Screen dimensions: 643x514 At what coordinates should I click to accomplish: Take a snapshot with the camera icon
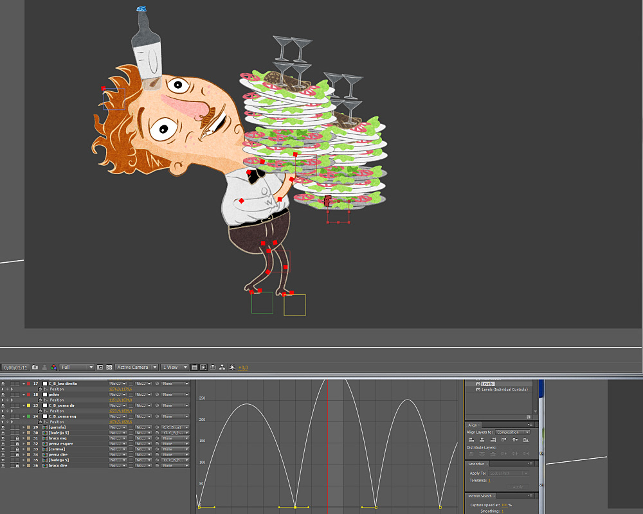click(35, 367)
